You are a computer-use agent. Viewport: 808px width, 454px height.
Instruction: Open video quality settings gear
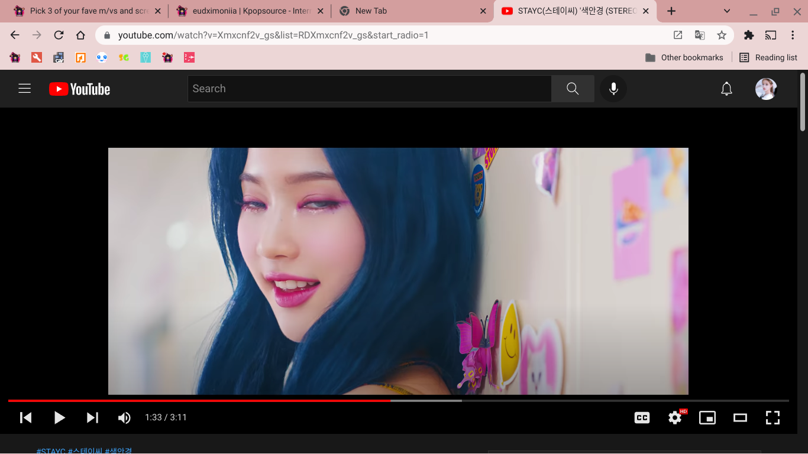(675, 417)
